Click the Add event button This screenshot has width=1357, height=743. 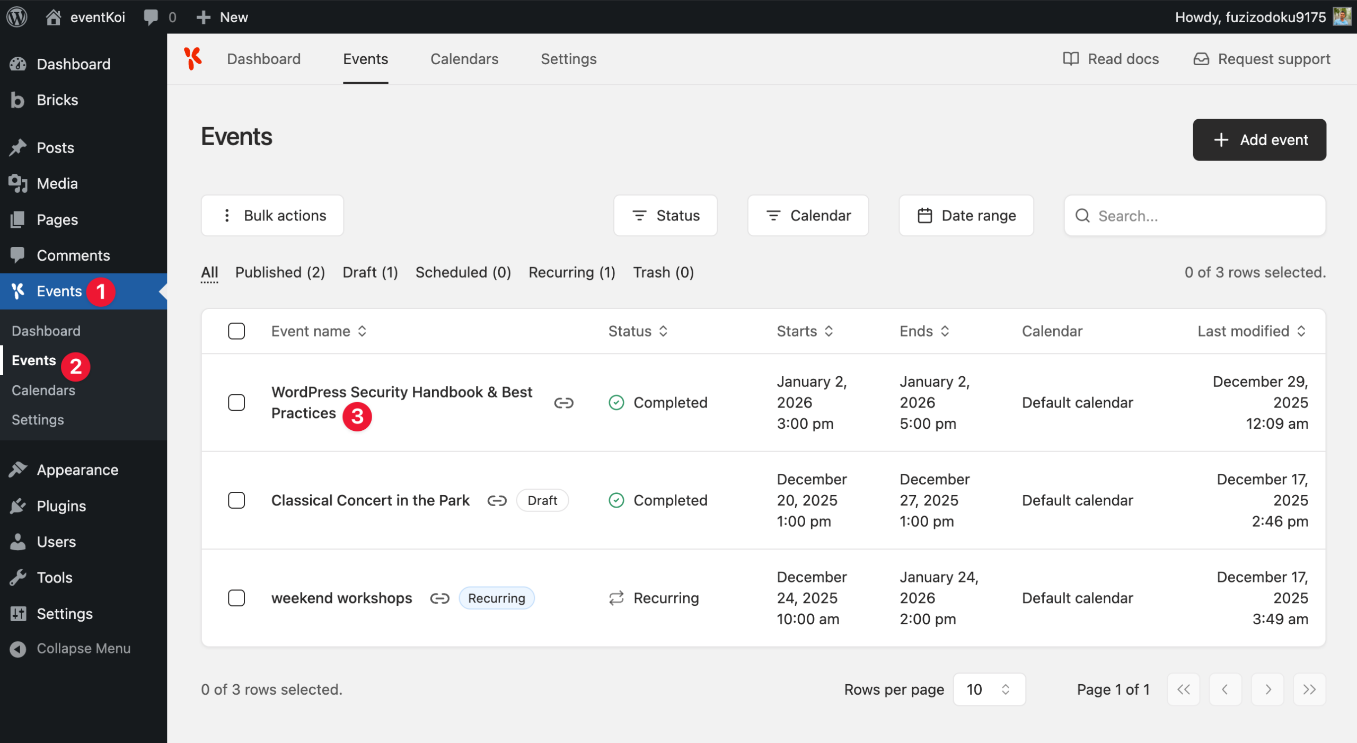click(1259, 140)
